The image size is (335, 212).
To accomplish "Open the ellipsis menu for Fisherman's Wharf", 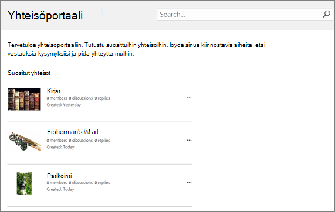I will (189, 140).
